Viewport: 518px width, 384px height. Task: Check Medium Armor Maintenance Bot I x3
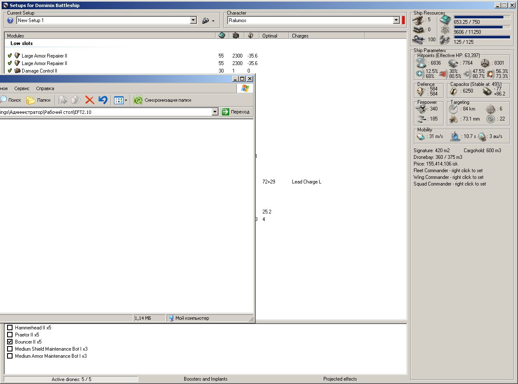coord(10,356)
